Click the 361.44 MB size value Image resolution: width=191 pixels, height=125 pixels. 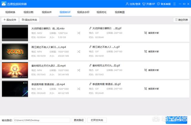click(x=63, y=75)
